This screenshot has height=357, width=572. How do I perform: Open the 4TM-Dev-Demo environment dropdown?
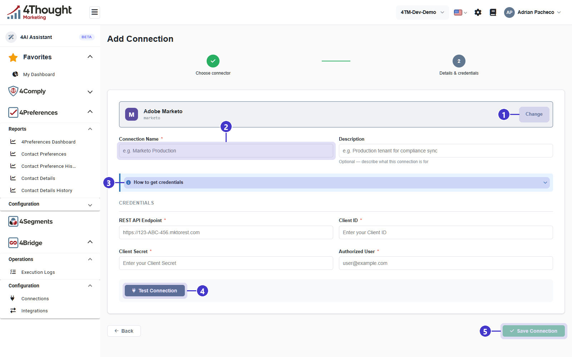(x=423, y=12)
